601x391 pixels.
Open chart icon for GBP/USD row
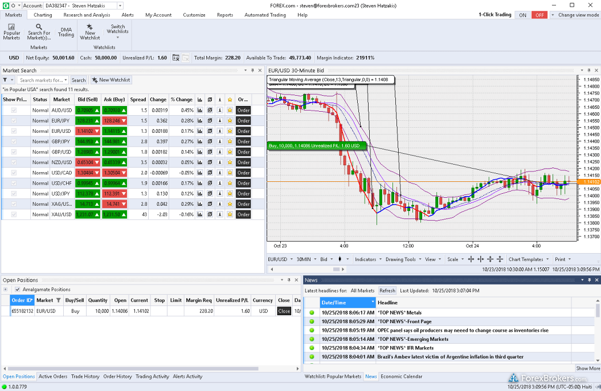point(200,152)
